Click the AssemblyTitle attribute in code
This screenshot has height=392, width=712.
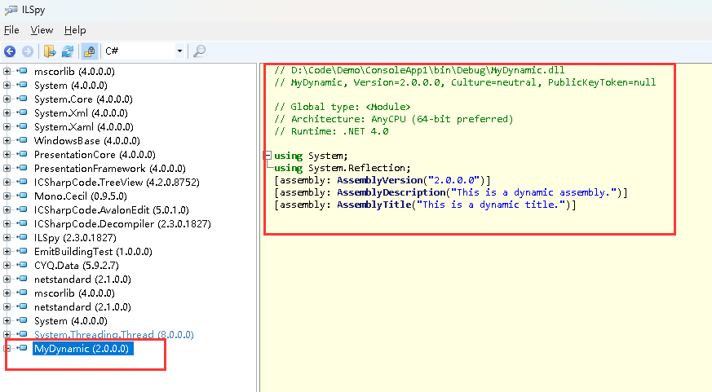coord(374,205)
